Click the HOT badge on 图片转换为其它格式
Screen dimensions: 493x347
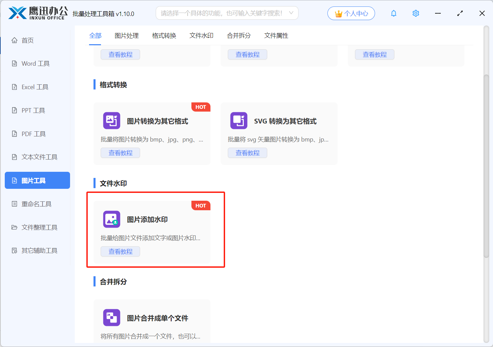coord(201,107)
